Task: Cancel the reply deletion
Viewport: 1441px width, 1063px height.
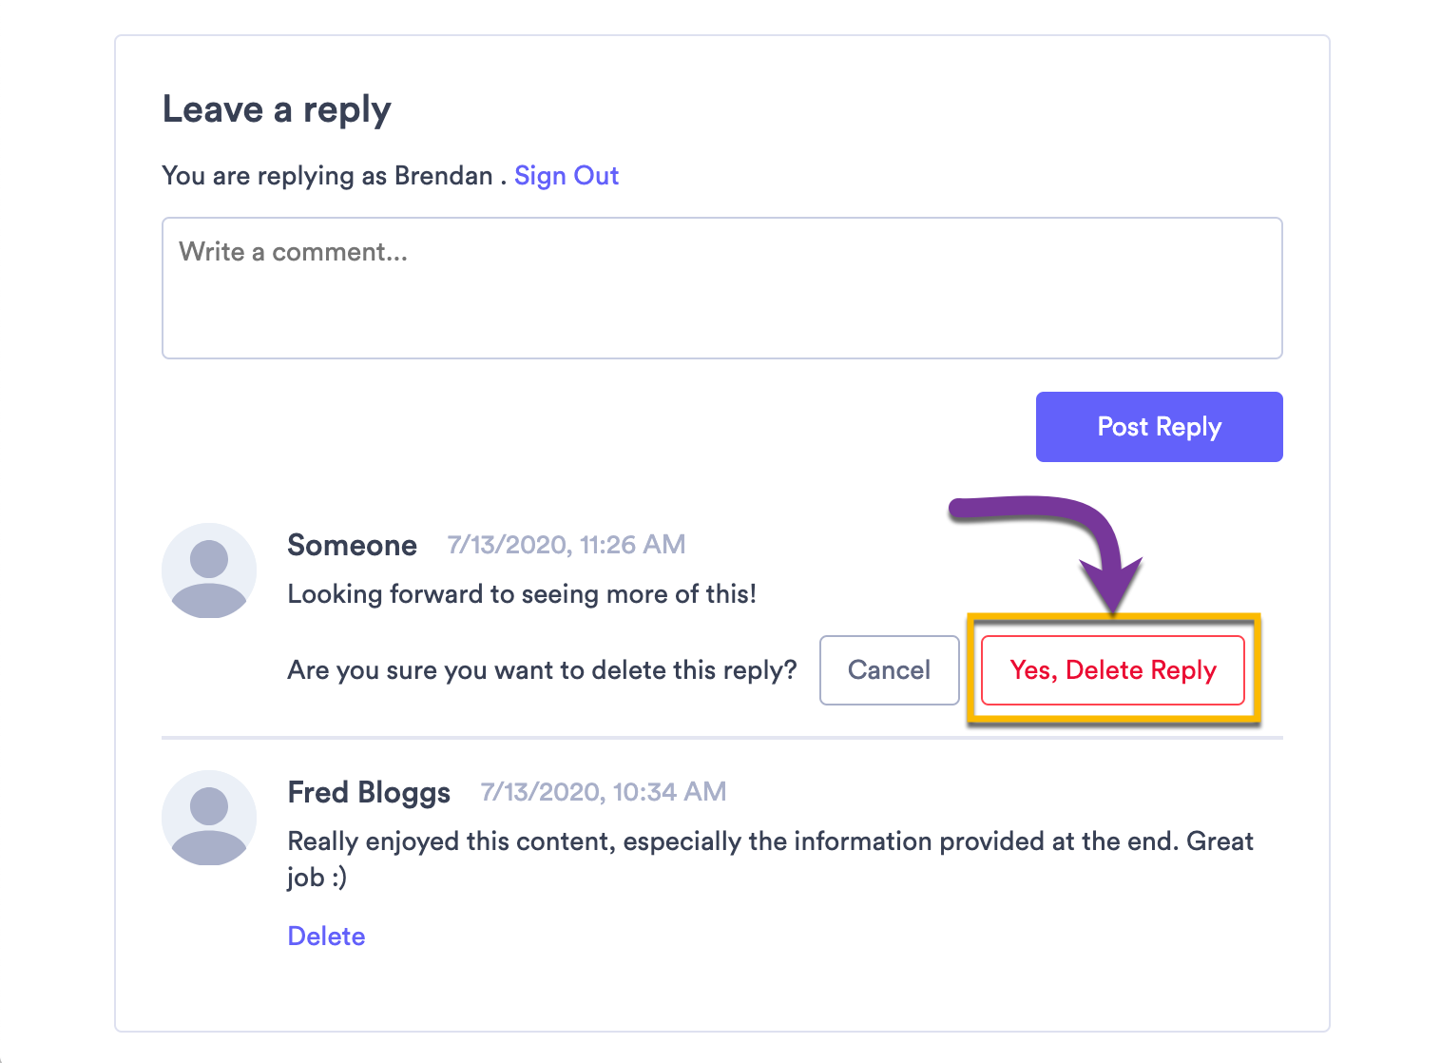Action: tap(890, 670)
